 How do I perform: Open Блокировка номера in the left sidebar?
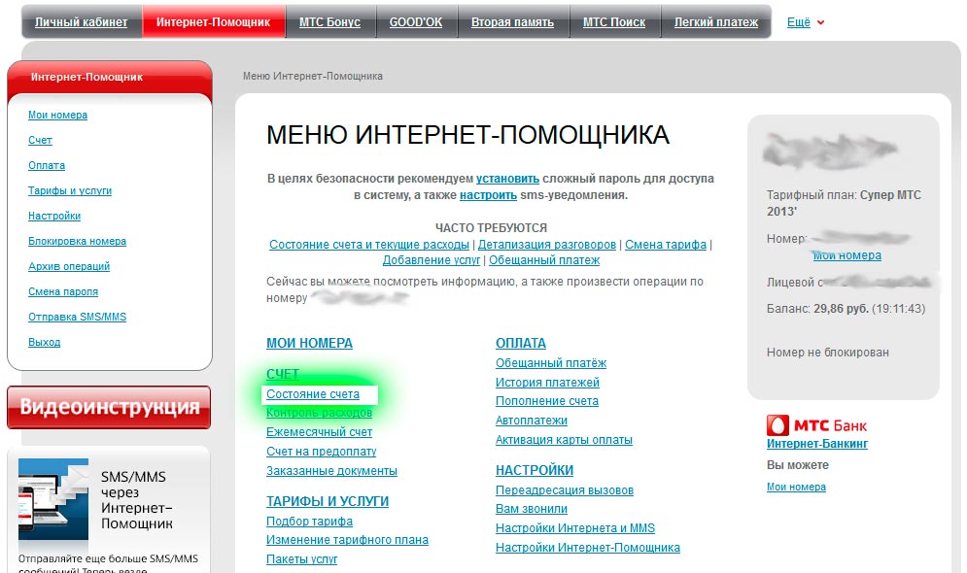tap(77, 241)
